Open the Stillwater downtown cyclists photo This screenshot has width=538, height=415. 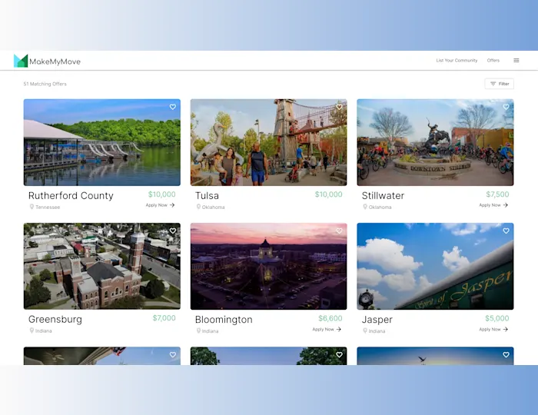(435, 142)
